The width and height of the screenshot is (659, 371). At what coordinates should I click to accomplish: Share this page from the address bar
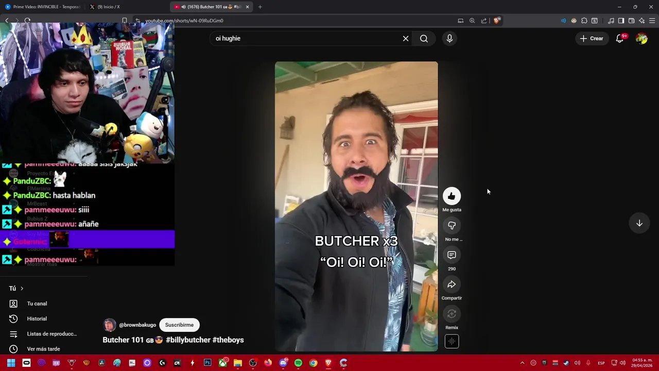[484, 21]
